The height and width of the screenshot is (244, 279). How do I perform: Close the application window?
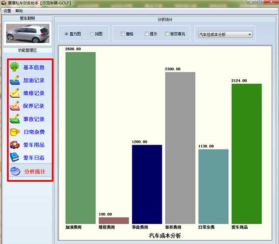click(271, 2)
